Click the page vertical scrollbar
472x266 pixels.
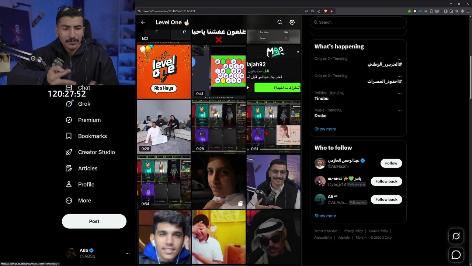[470, 77]
